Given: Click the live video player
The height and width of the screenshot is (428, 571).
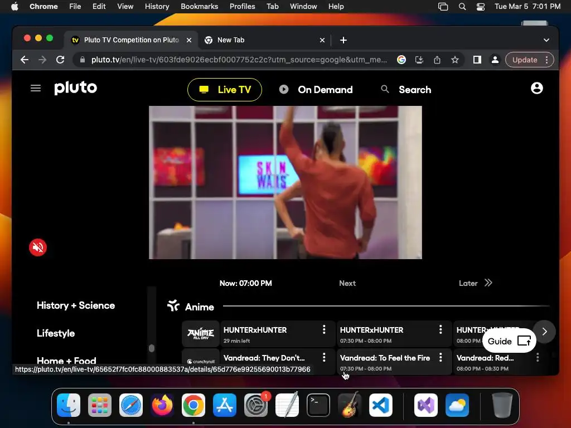Looking at the screenshot, I should click(x=285, y=182).
